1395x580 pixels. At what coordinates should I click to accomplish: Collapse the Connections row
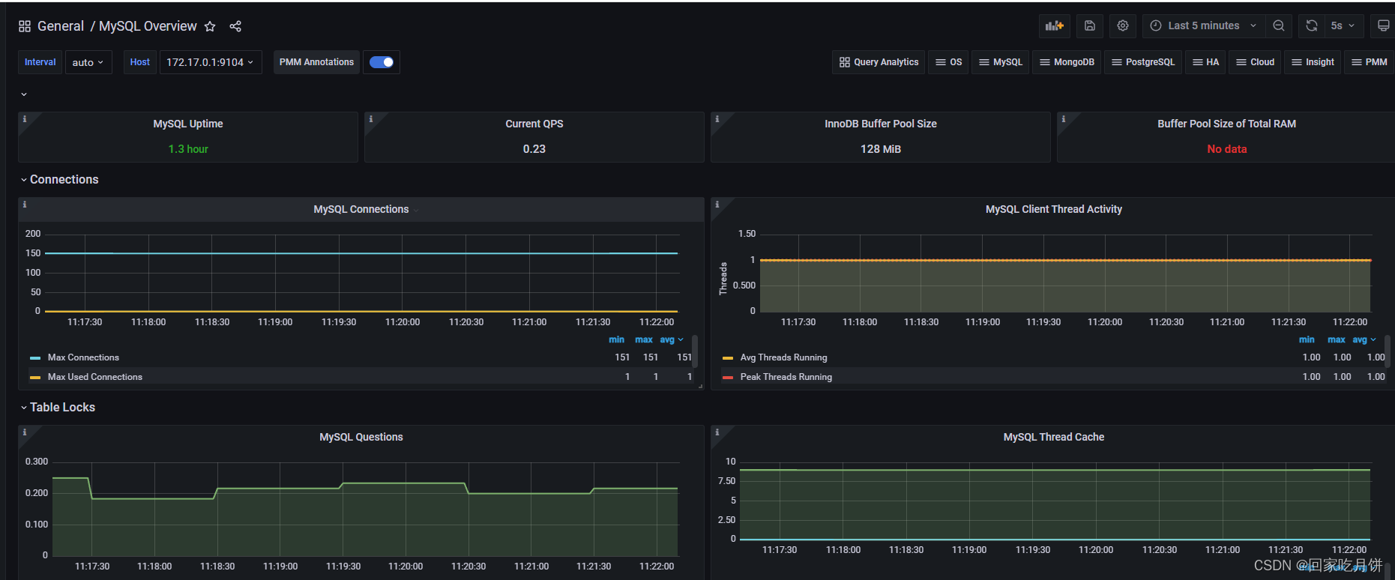[x=59, y=179]
